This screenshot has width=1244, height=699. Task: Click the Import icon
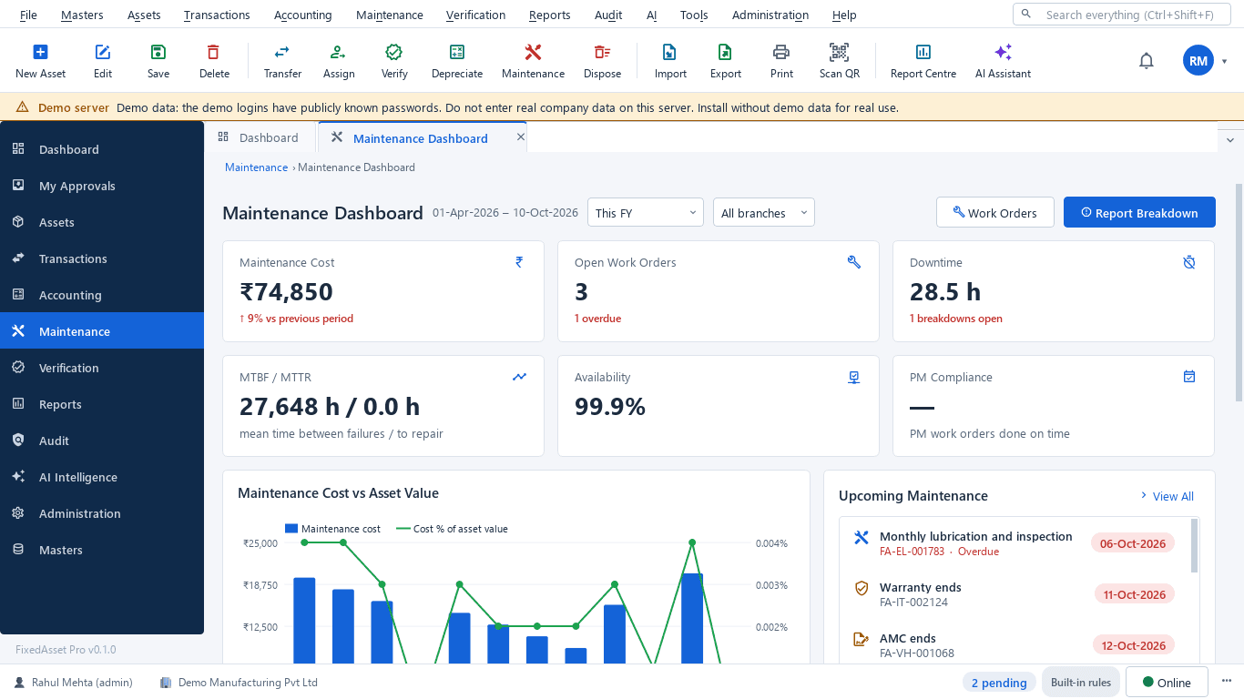coord(670,53)
